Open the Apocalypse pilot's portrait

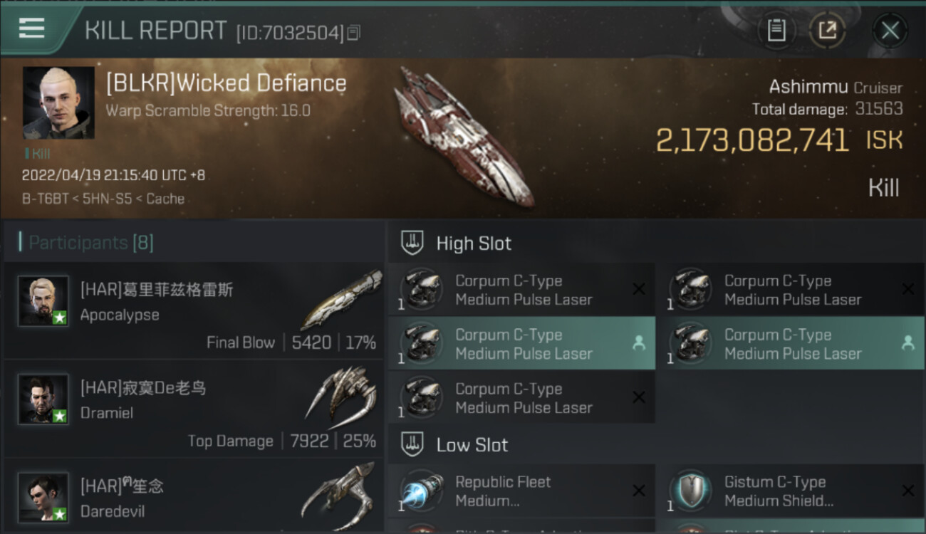point(43,301)
